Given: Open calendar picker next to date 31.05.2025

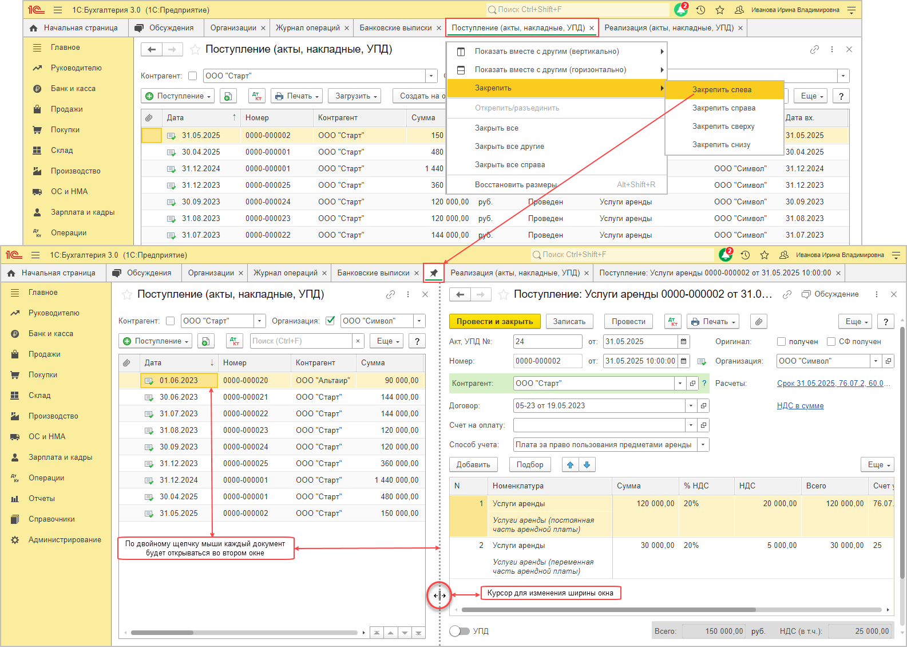Looking at the screenshot, I should [x=683, y=342].
